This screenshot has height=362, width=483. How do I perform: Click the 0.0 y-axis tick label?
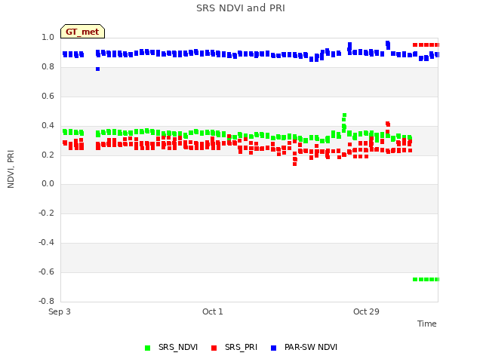coord(48,184)
